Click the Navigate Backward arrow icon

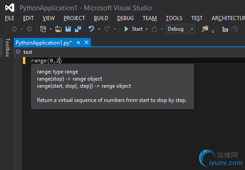click(14, 29)
